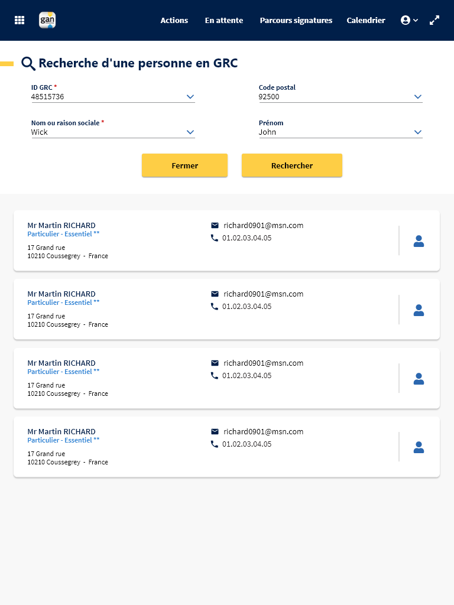Click the Rechercher button
Image resolution: width=454 pixels, height=605 pixels.
point(292,165)
